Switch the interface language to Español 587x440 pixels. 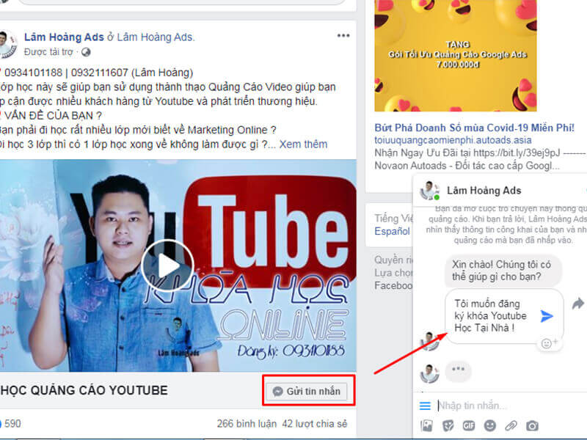coord(391,230)
